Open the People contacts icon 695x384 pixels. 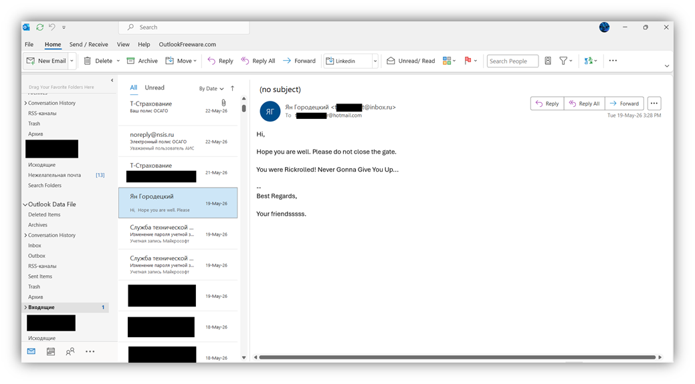click(70, 352)
